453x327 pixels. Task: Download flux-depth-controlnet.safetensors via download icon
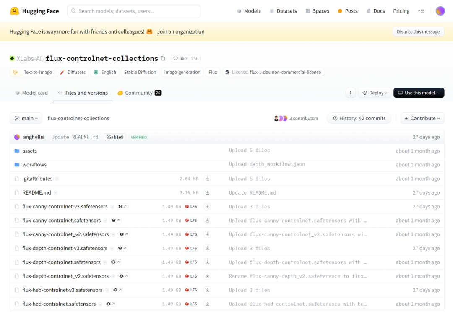point(208,262)
